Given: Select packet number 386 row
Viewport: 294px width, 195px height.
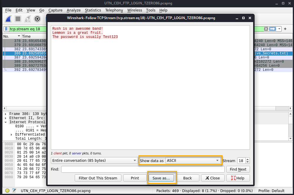Looking at the screenshot, I should click(24, 53).
